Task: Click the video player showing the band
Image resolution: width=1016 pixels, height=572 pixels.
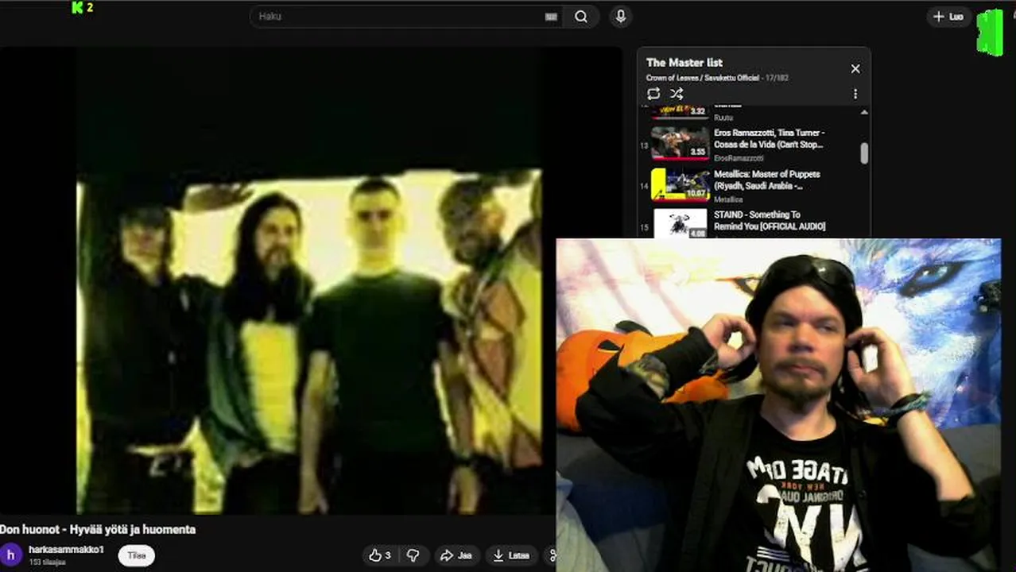Action: click(310, 281)
